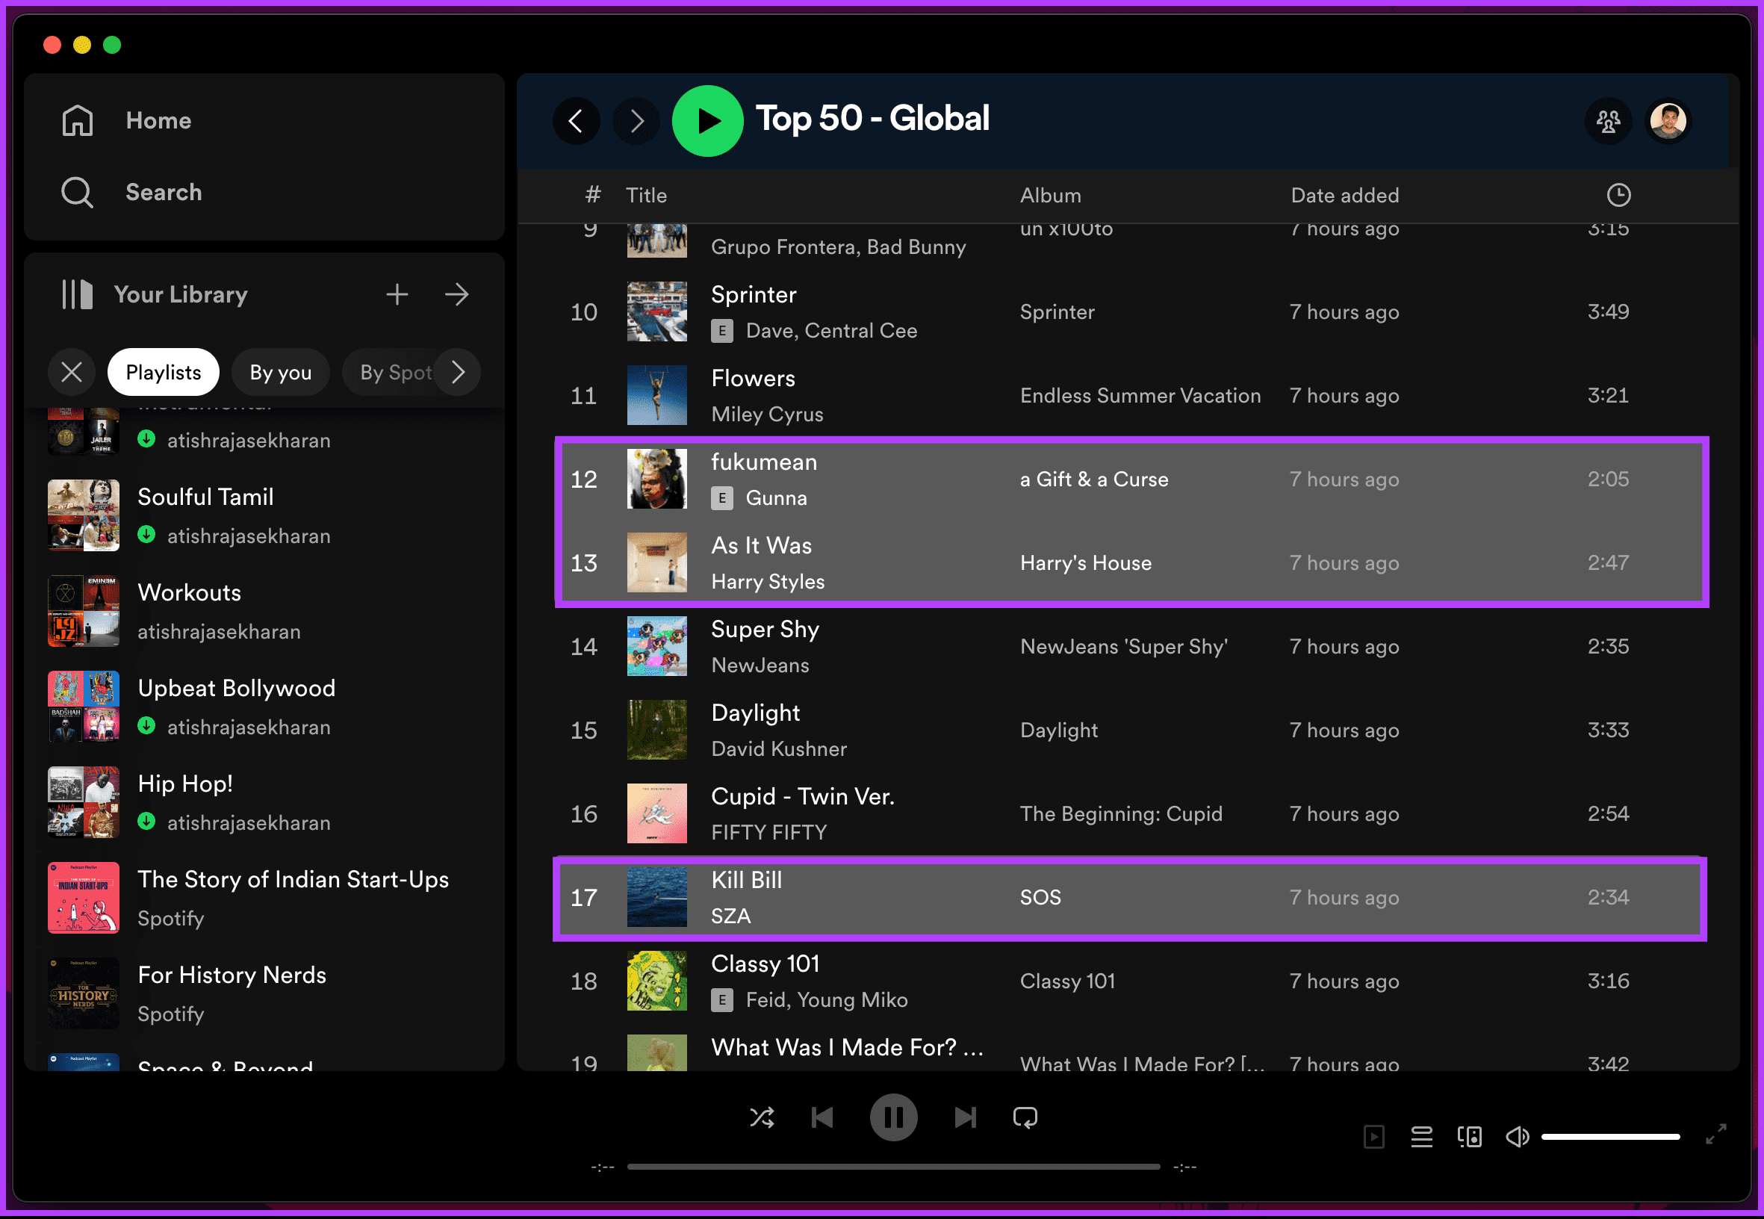
Task: Select the Super Shy track
Action: [765, 630]
